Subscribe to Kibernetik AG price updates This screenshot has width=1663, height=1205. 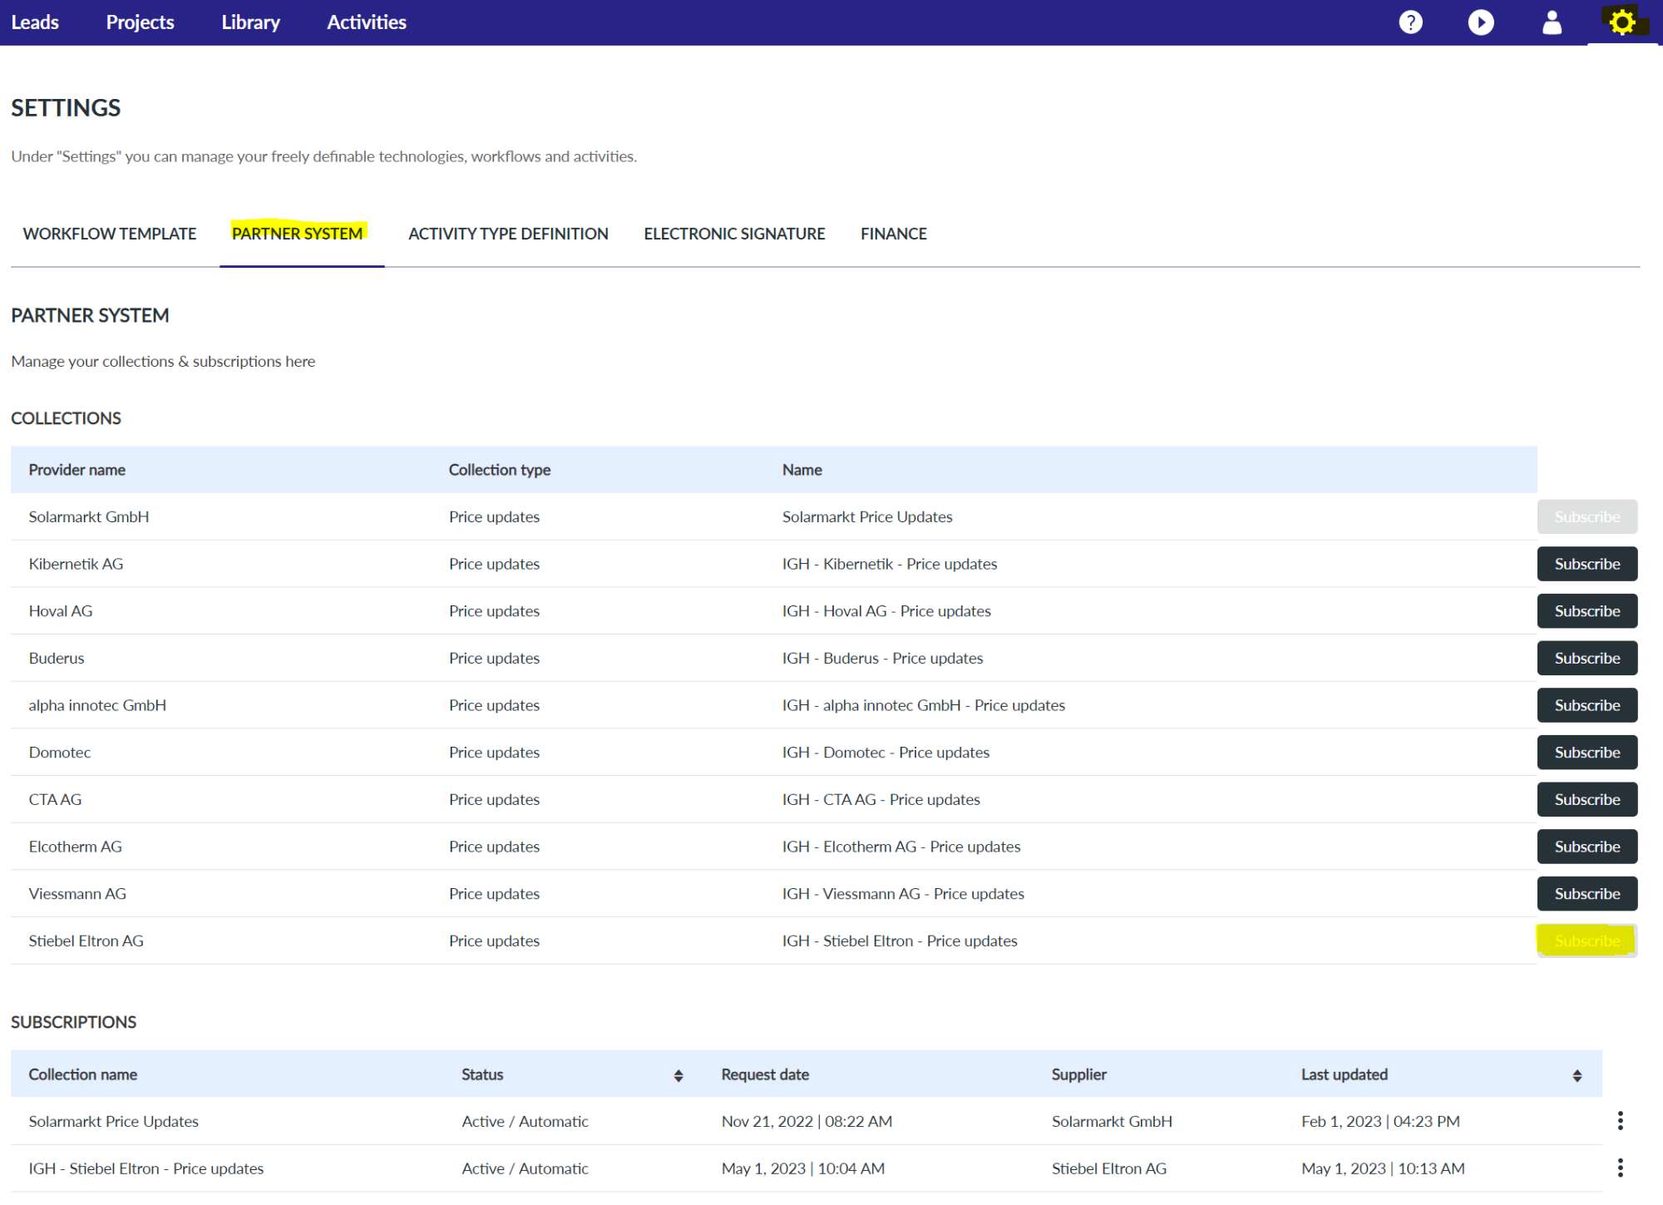click(x=1587, y=564)
